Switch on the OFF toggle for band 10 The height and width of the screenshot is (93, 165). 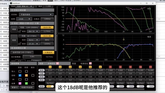141,87
